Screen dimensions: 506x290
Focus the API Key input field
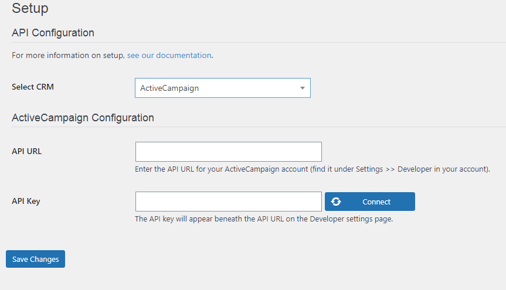[229, 202]
